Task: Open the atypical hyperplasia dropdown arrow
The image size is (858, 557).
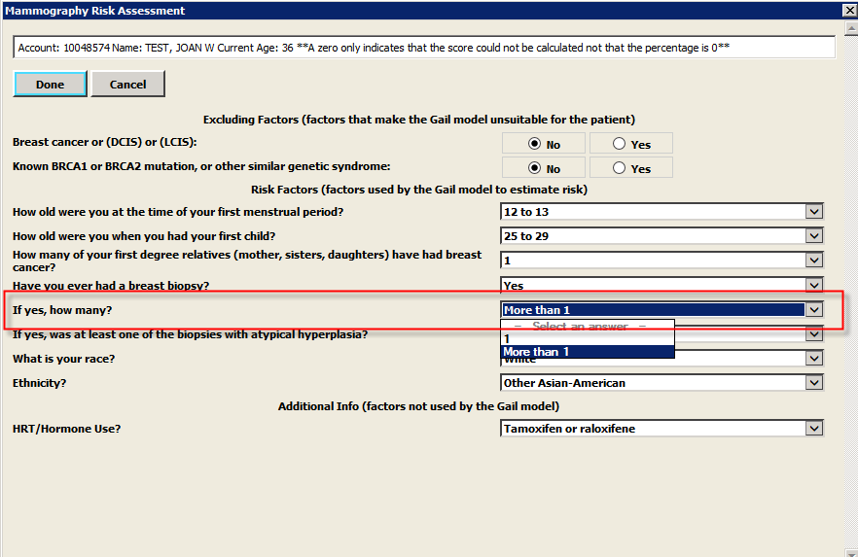Action: [x=814, y=334]
